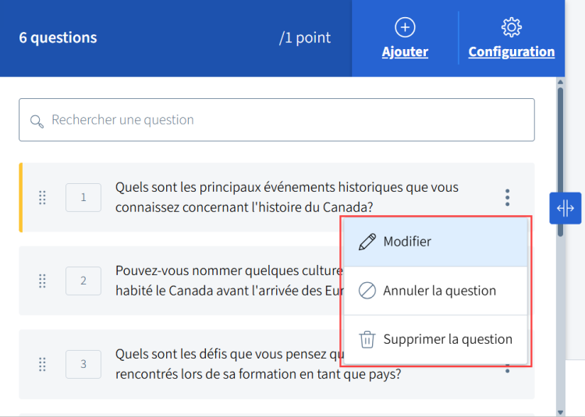
Task: Click the trash icon beside Supprimer la question
Action: pos(367,340)
